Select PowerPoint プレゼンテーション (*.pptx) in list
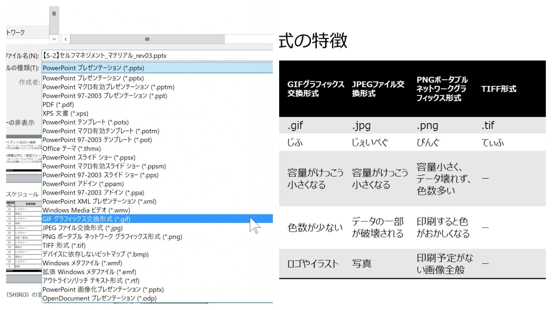 [x=157, y=78]
